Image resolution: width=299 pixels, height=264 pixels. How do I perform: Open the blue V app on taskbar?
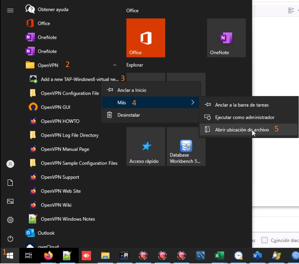[x=257, y=255]
